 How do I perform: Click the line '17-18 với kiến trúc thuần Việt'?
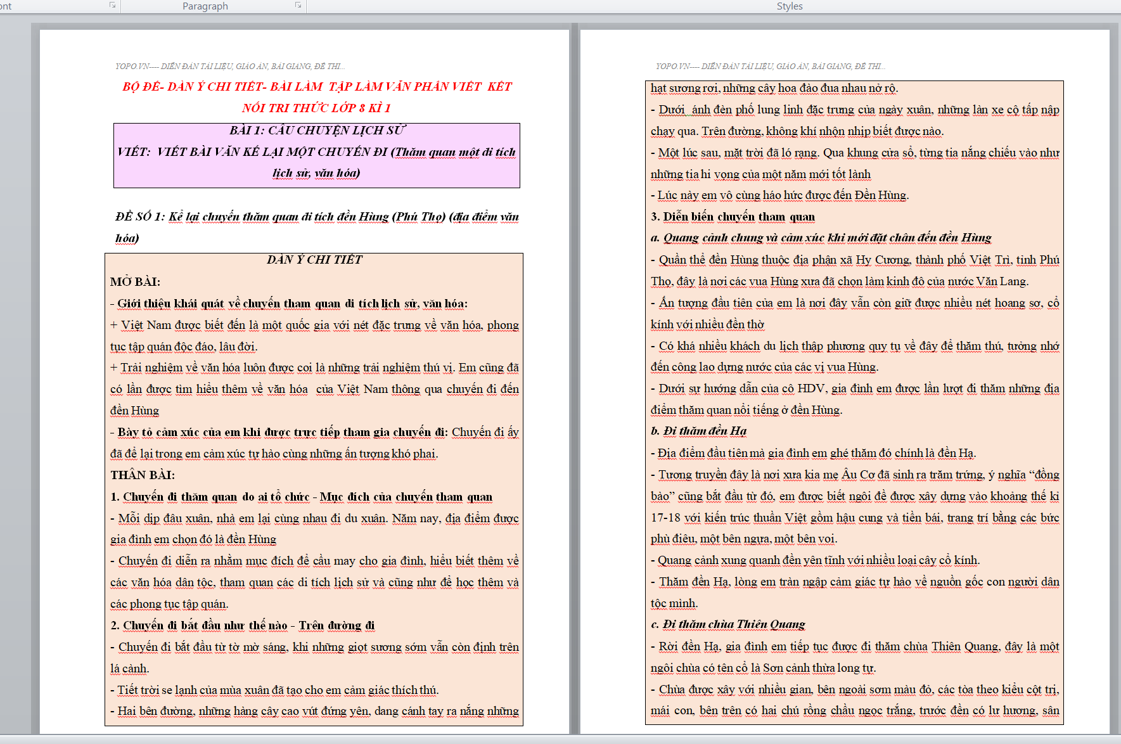coord(855,518)
